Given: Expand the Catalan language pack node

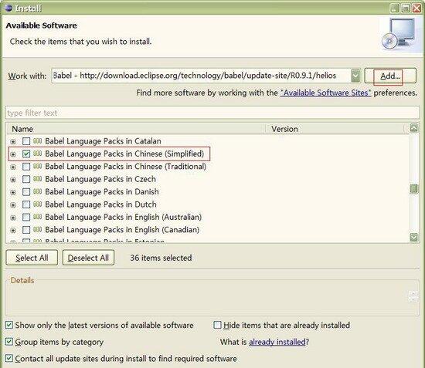Looking at the screenshot, I should [12, 141].
